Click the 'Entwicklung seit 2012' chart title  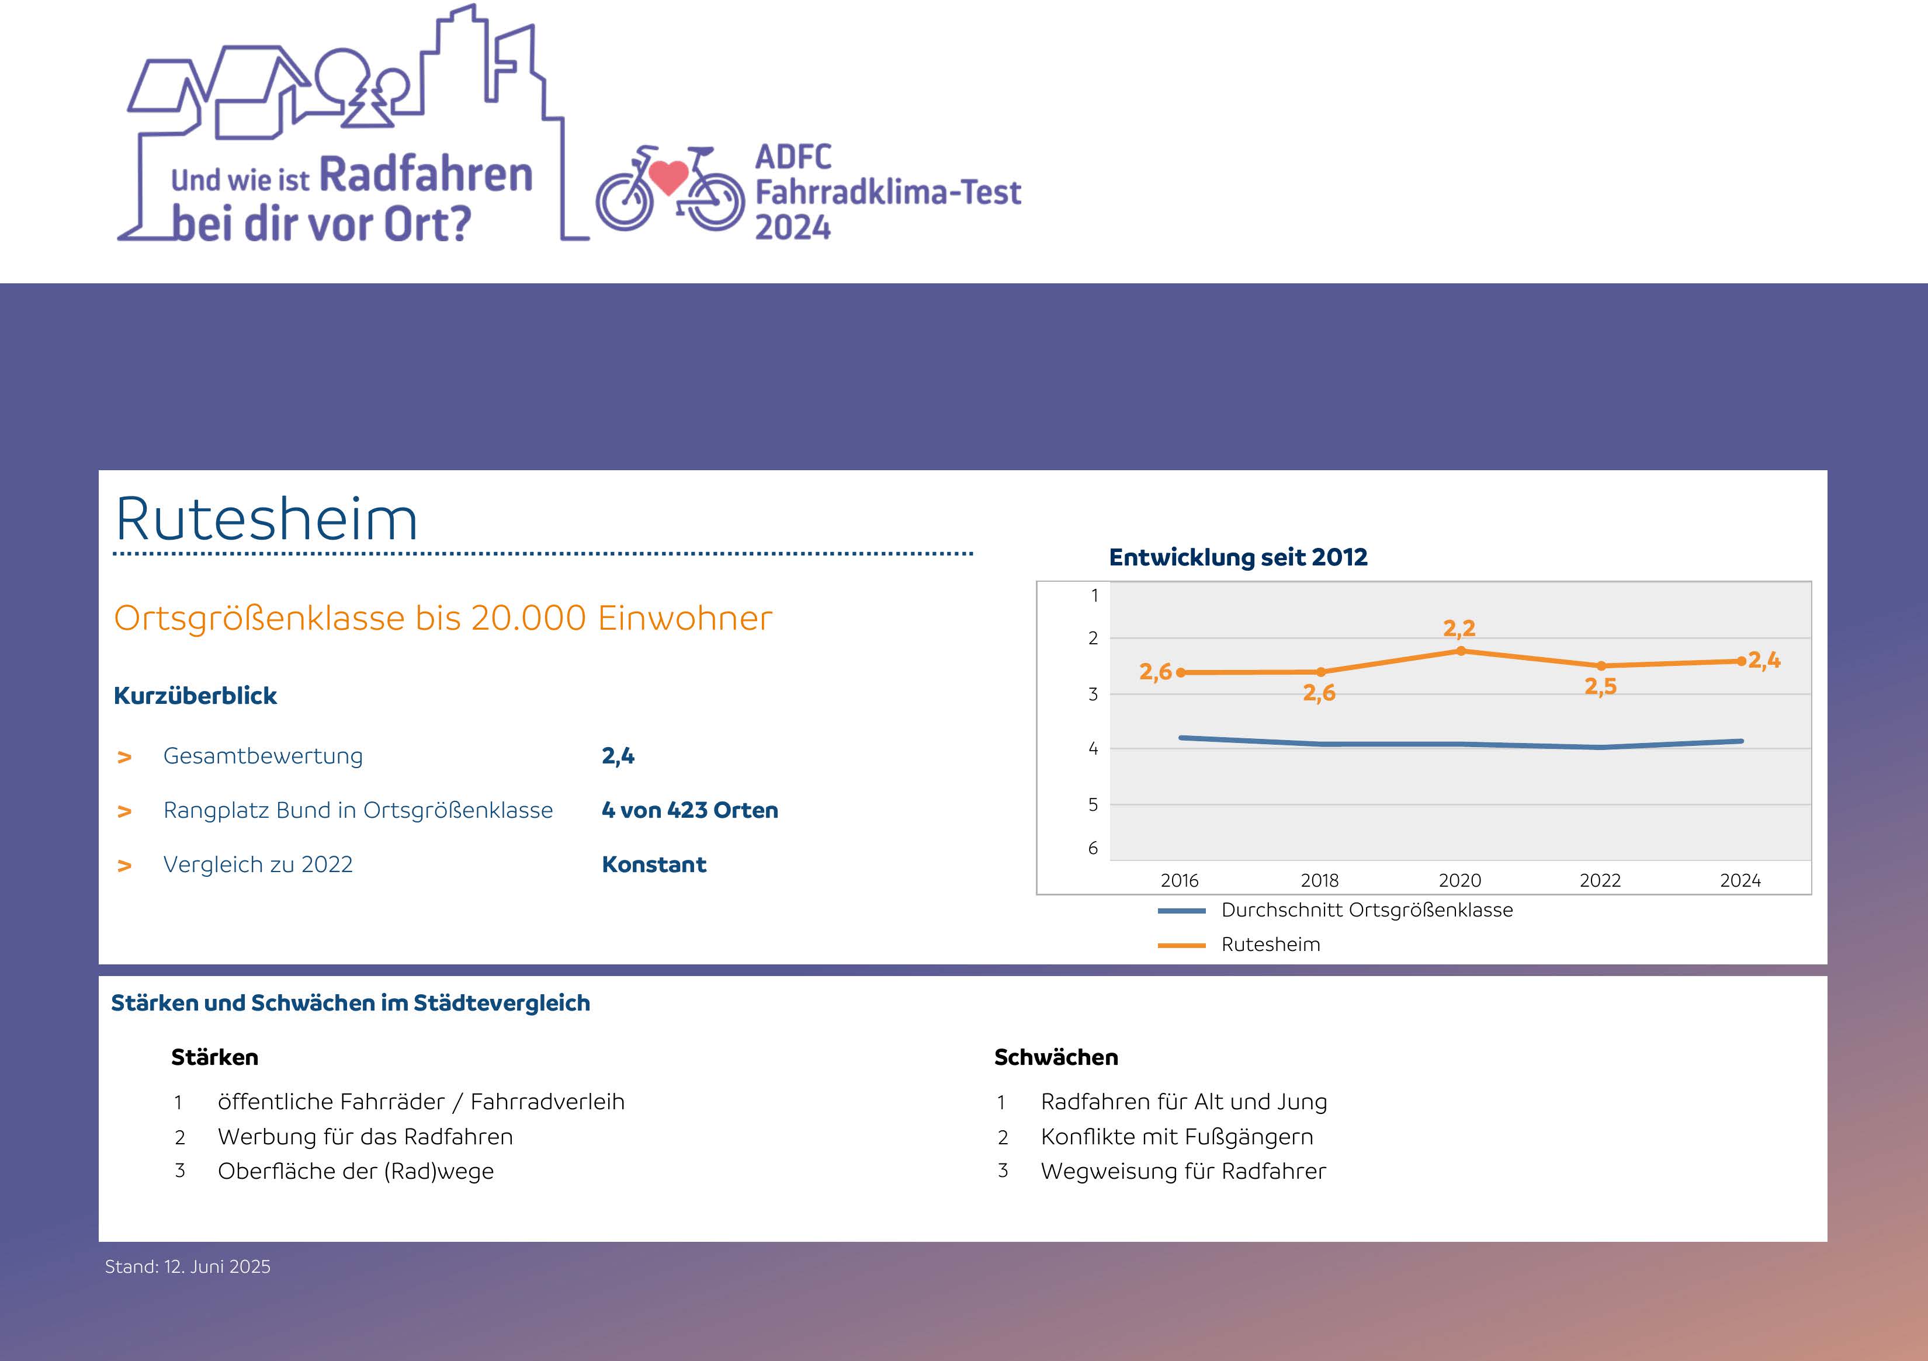pyautogui.click(x=1238, y=557)
